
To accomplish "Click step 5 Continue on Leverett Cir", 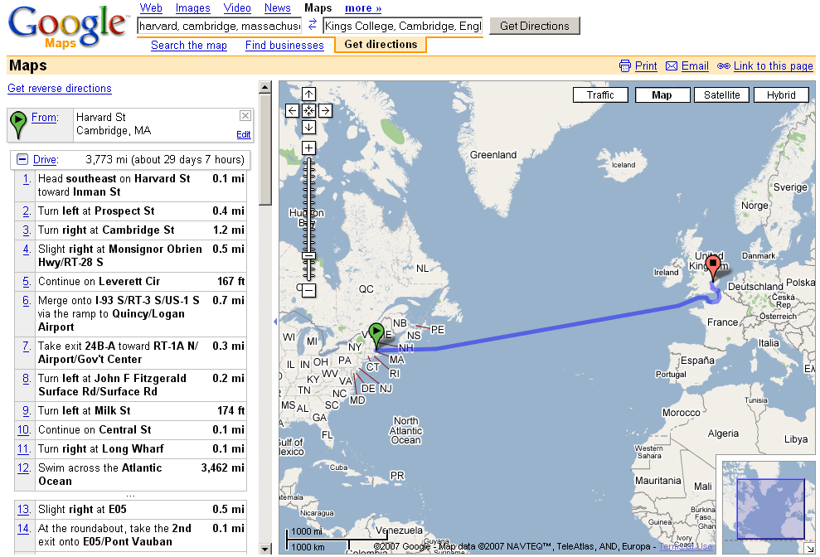I will [x=131, y=281].
